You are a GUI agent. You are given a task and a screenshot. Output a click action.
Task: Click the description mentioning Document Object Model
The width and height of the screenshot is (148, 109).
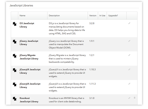pyautogui.click(x=66, y=44)
